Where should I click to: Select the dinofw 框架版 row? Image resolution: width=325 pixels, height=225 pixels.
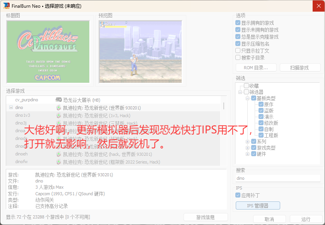113,162
